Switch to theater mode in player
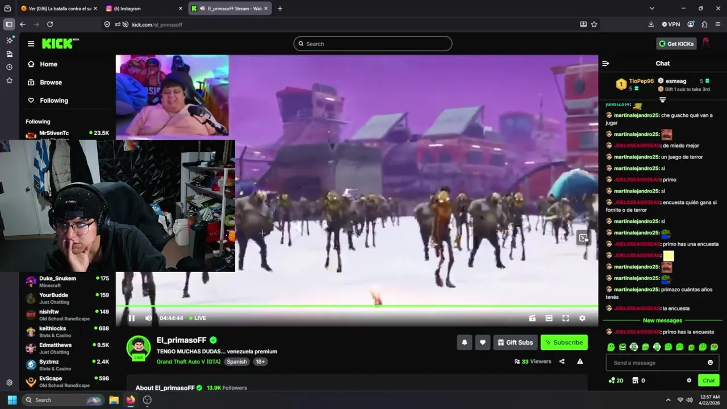The image size is (727, 409). [x=549, y=318]
